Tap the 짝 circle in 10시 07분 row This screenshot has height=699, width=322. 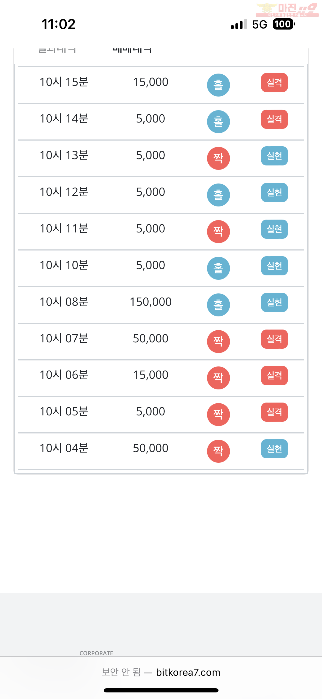coord(218,342)
